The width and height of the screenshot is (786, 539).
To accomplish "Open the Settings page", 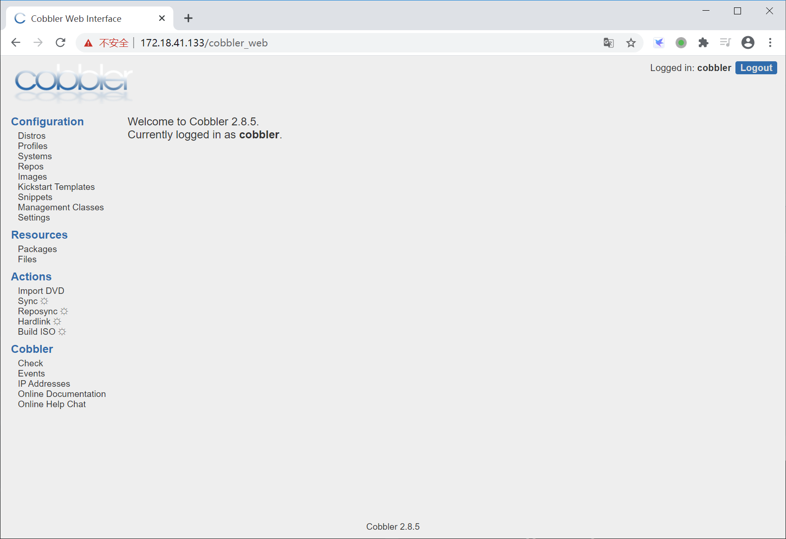I will pos(34,218).
